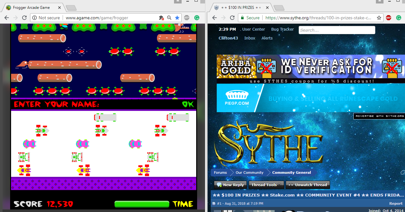This screenshot has height=212, width=405.
Task: Click the Unwatch Thread button
Action: (x=308, y=185)
